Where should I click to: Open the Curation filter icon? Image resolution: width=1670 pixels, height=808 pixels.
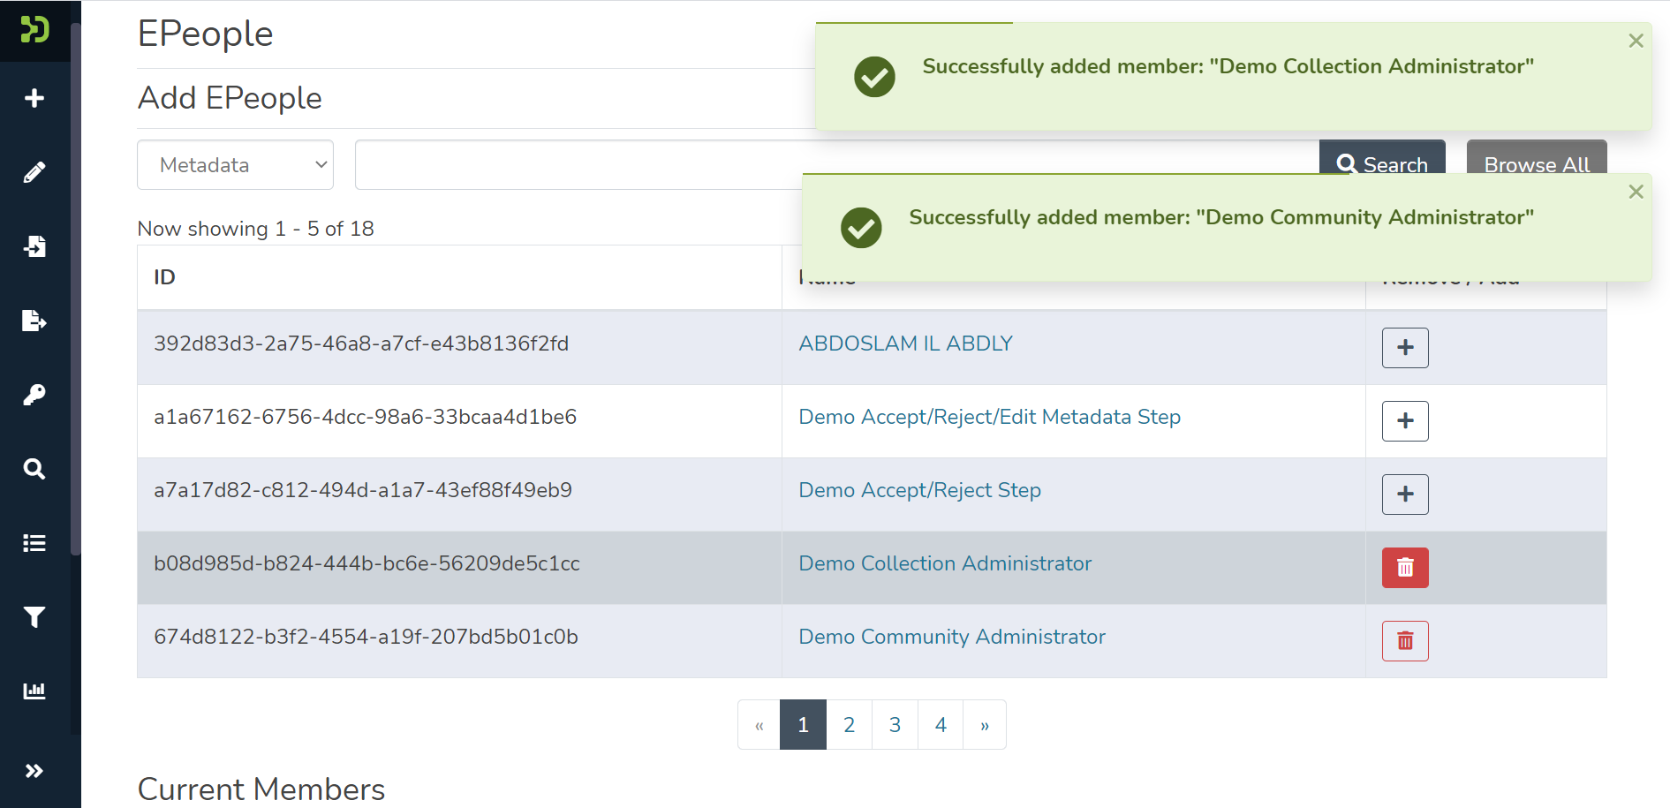coord(34,617)
